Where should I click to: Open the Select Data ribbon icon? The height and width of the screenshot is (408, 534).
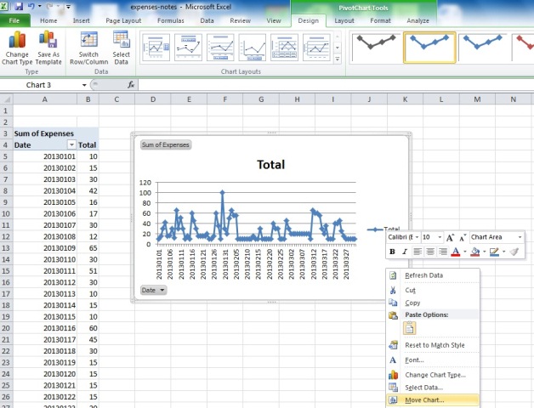click(x=122, y=48)
